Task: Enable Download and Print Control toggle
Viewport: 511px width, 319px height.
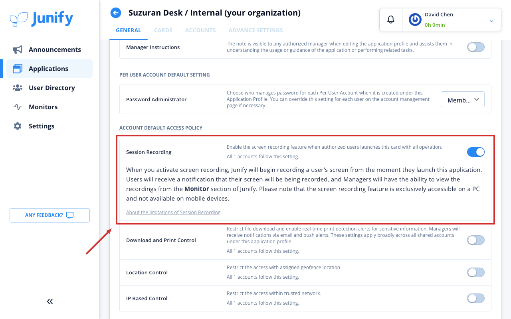Action: click(x=476, y=240)
